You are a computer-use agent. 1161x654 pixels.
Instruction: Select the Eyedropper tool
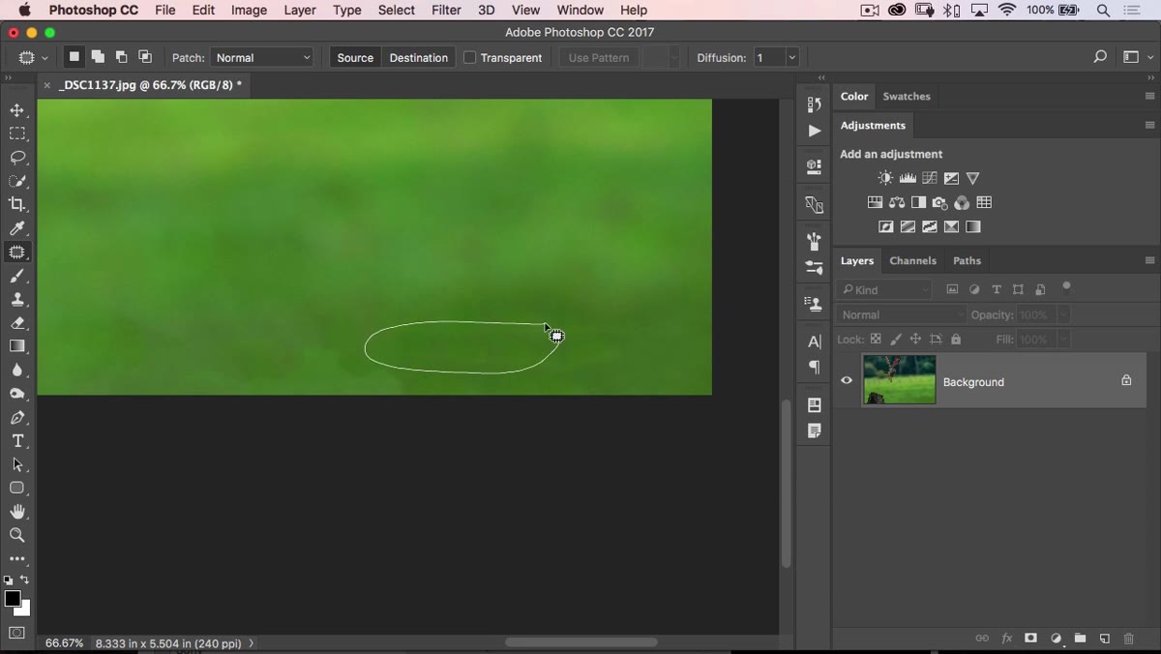click(17, 228)
